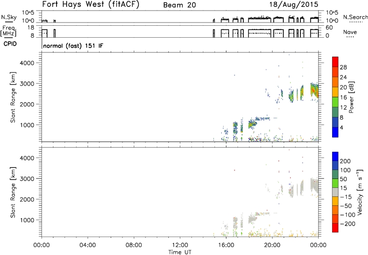Click the echo patch near 1000 km at 18:00 in the power panel

(252, 124)
